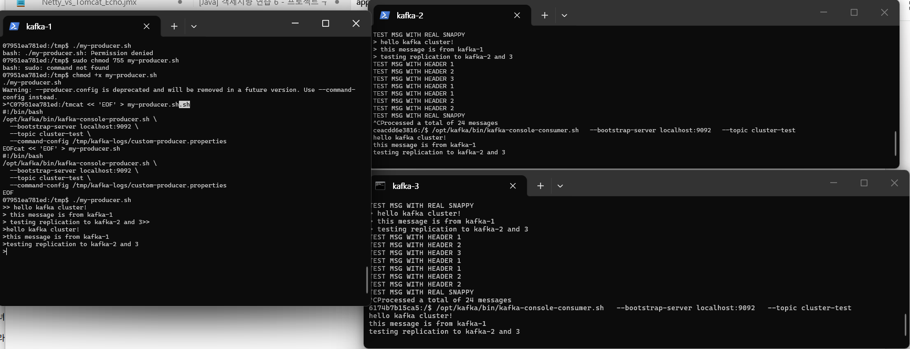
Task: Close the kafka-3 tab
Action: click(513, 186)
